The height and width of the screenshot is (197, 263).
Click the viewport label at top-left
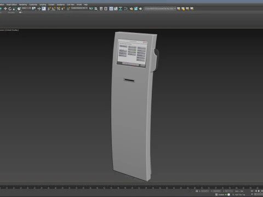9,30
